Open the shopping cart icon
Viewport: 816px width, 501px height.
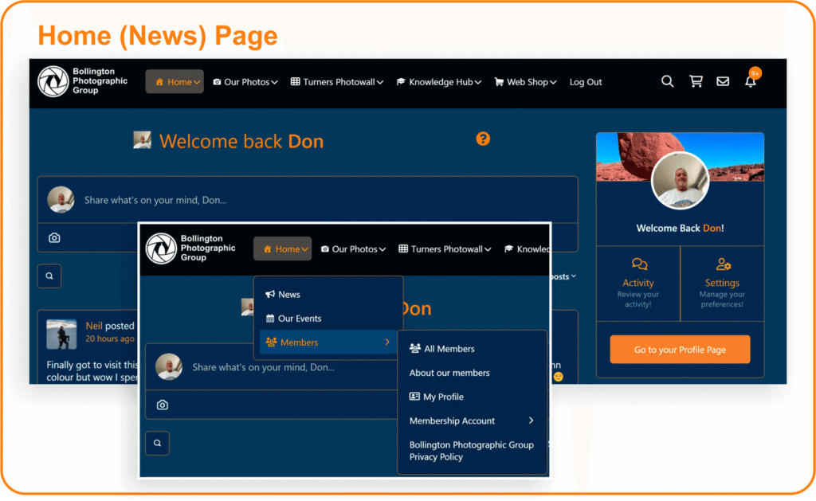click(x=696, y=81)
